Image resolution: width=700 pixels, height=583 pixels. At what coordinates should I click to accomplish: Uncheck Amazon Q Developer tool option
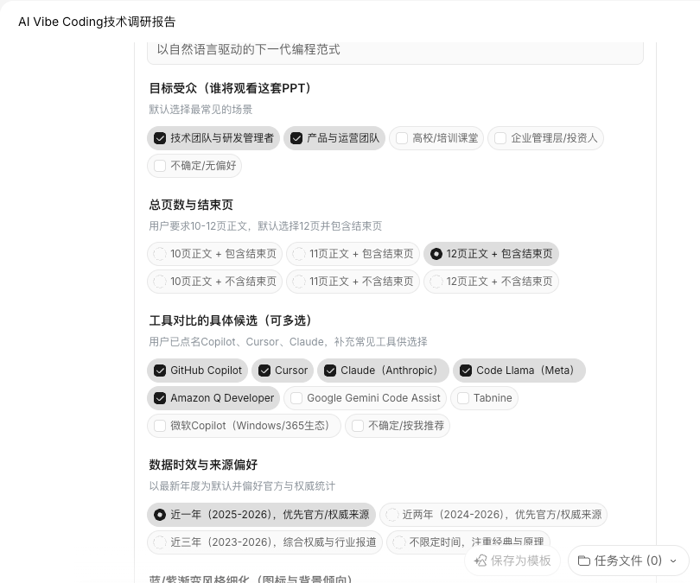(213, 398)
